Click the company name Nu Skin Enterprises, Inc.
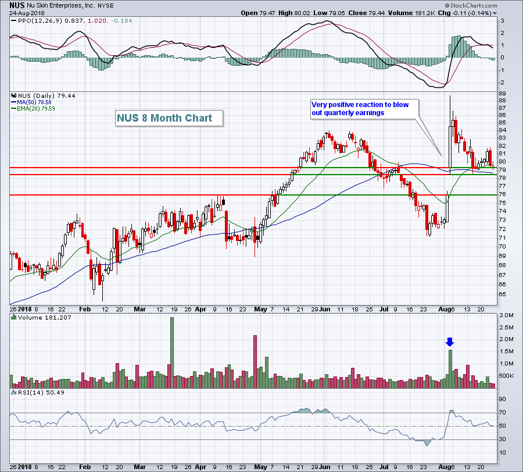The image size is (523, 472). pyautogui.click(x=61, y=6)
